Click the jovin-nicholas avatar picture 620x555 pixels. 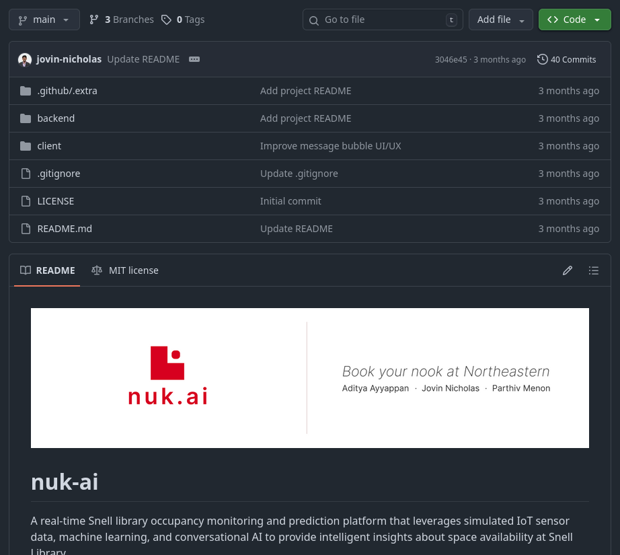25,59
